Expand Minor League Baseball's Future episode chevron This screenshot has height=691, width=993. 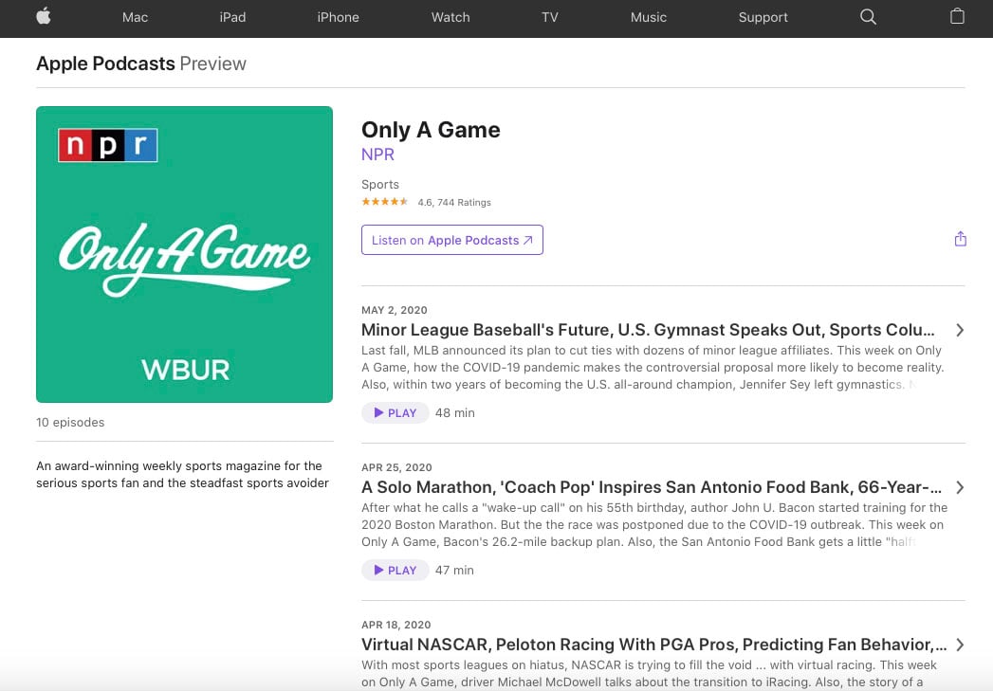point(960,330)
